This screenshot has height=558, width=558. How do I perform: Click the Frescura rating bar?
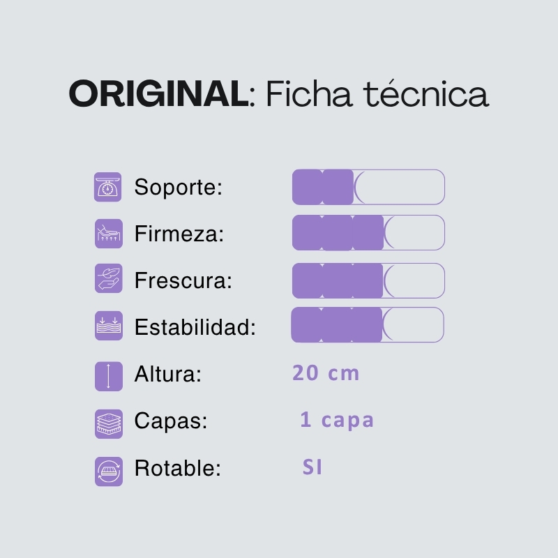pyautogui.click(x=368, y=280)
